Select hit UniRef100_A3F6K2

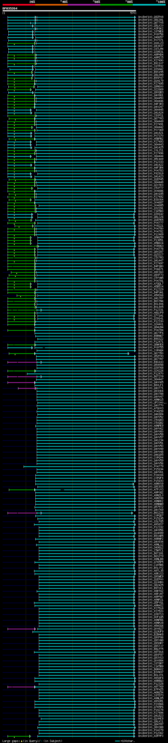point(151,28)
